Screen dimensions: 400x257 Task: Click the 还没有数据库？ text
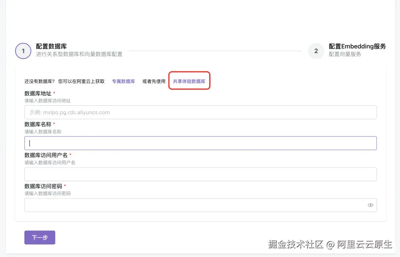pyautogui.click(x=40, y=81)
